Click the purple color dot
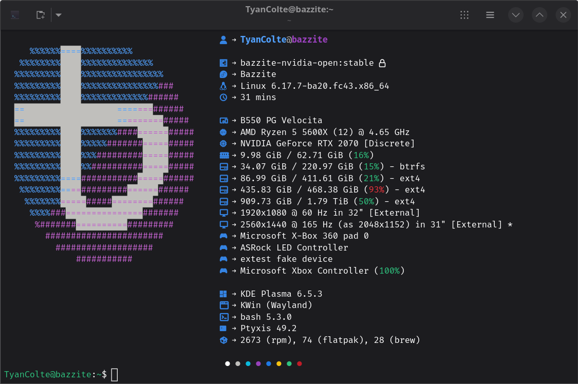This screenshot has height=384, width=578. [258, 364]
